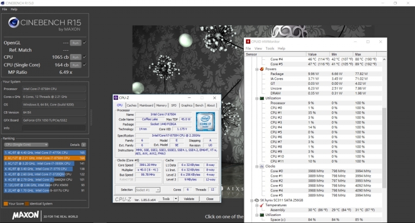
Task: Click the Powers flame icon
Action: [262, 69]
